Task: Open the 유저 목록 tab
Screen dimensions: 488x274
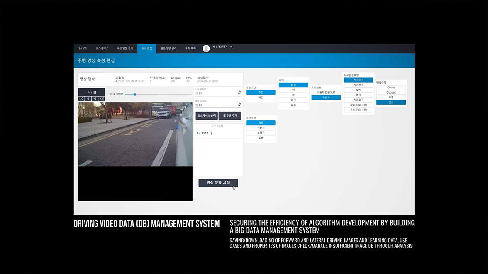Action: 190,48
